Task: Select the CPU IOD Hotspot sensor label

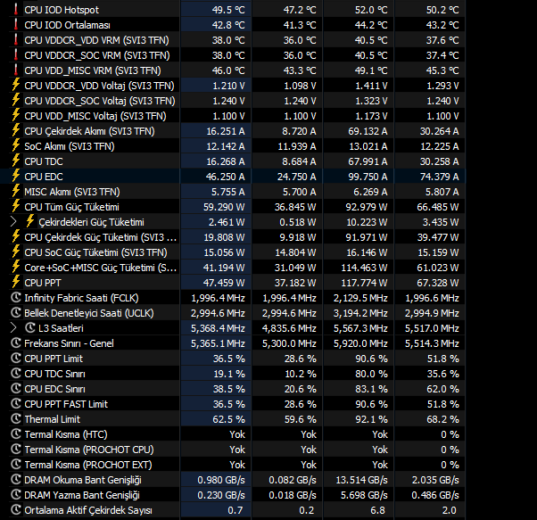Action: pyautogui.click(x=62, y=10)
